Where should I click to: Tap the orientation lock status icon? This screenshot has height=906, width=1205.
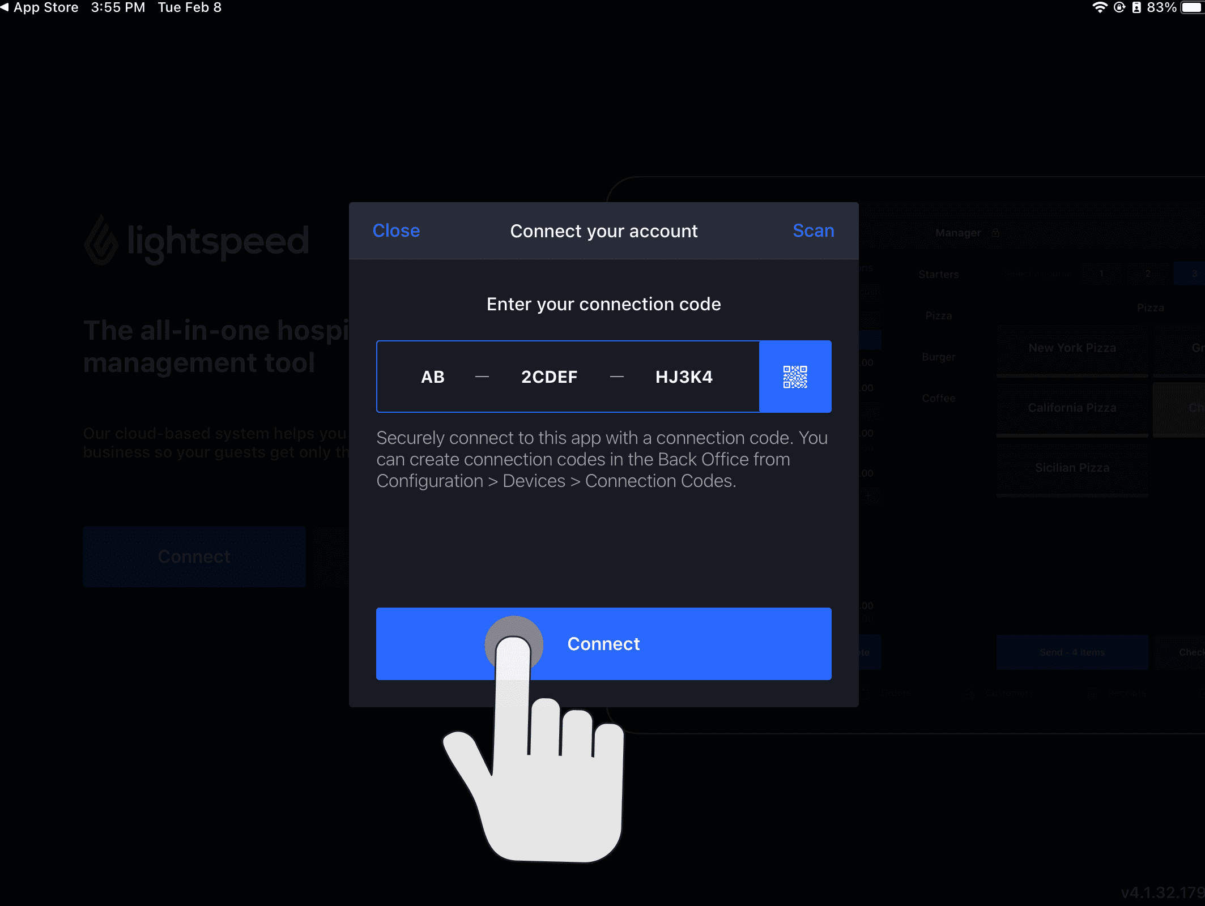click(1119, 7)
